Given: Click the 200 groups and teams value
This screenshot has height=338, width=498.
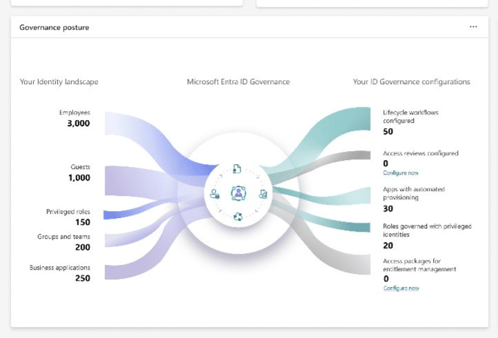Looking at the screenshot, I should 83,248.
